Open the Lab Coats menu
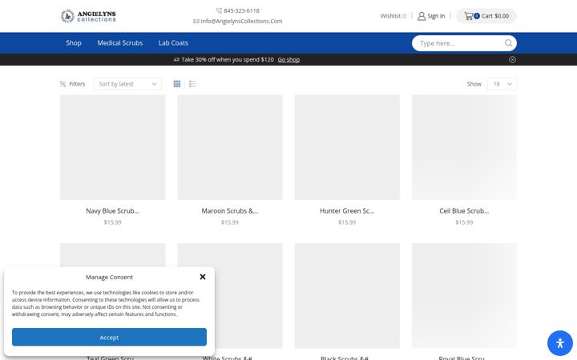The width and height of the screenshot is (577, 360). [173, 43]
